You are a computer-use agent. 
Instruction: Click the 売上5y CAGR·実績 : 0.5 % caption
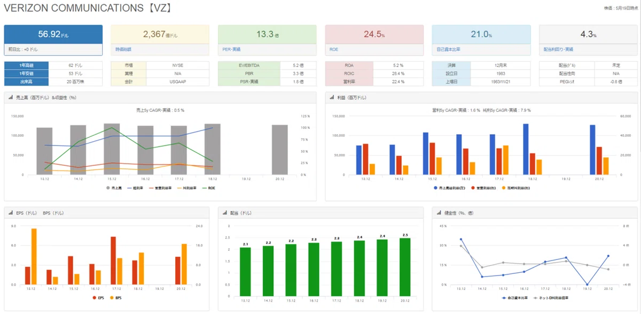160,110
